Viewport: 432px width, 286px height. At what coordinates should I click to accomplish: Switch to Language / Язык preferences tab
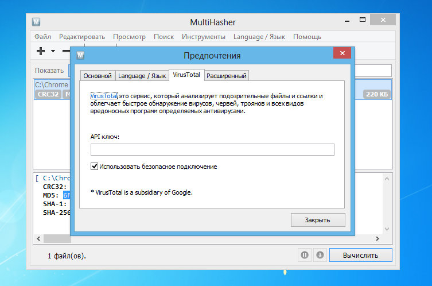[x=142, y=76]
